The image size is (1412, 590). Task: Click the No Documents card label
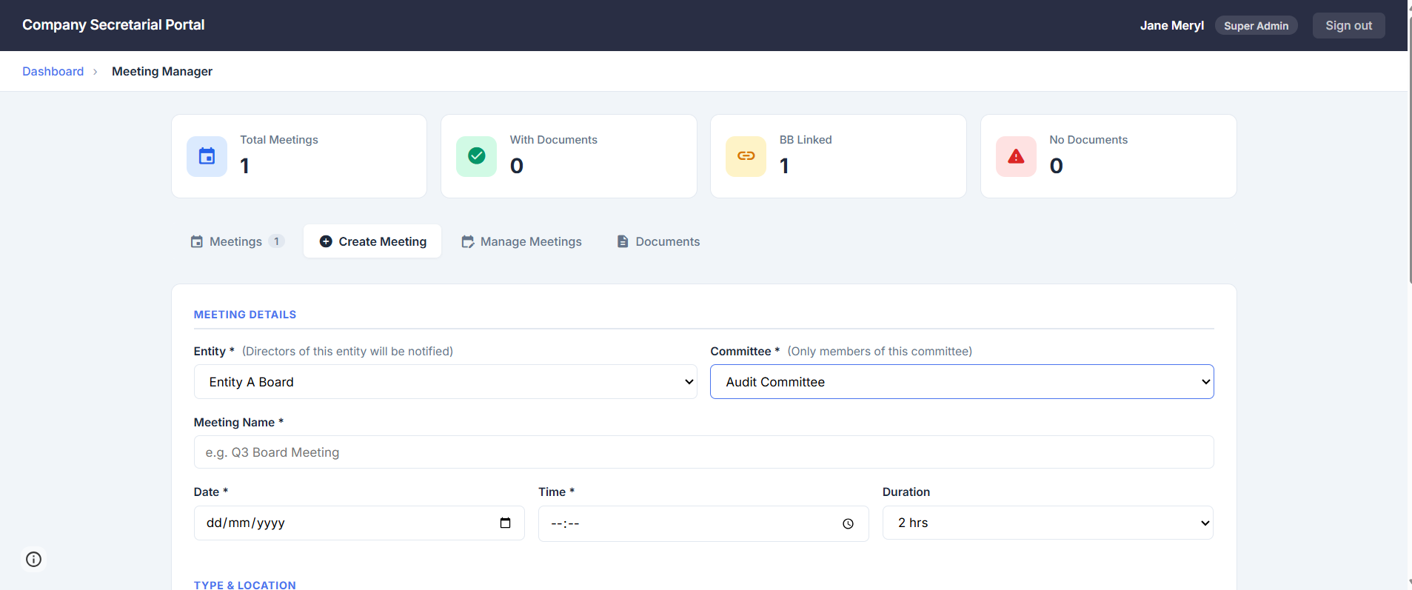click(1088, 140)
